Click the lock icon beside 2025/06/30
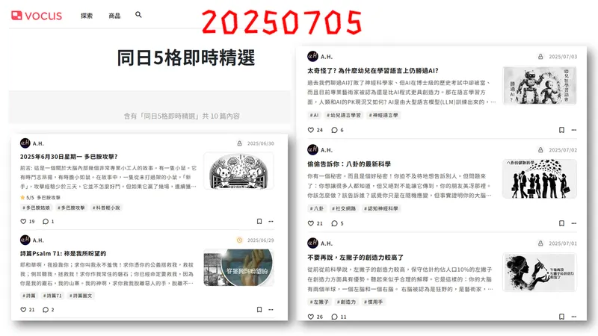The image size is (598, 336). coord(239,143)
